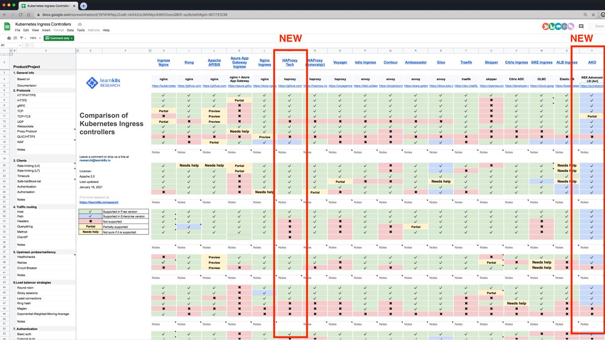This screenshot has height=340, width=605.
Task: Select the 'Exponential-Weighted-Moving-Average' row label
Action: coord(43,314)
